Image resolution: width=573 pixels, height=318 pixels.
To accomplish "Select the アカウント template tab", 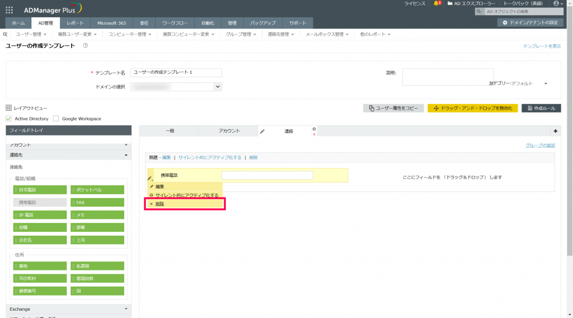I will pos(229,131).
